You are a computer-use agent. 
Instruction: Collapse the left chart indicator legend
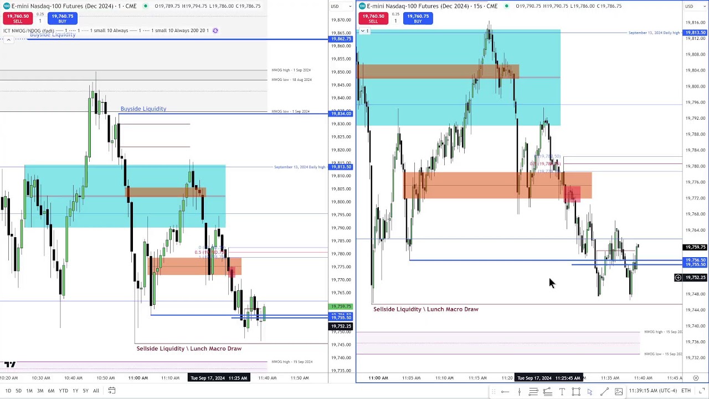click(8, 40)
